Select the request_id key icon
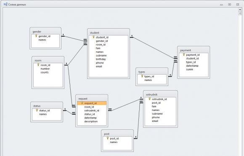This screenshot has width=244, height=156. pyautogui.click(x=82, y=103)
